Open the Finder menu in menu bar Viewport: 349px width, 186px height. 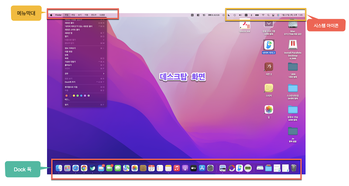[x=58, y=15]
